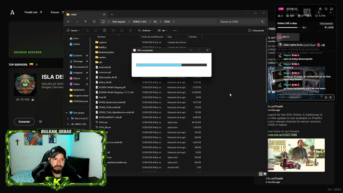Click the BROWSE SERVERS button

click(28, 52)
